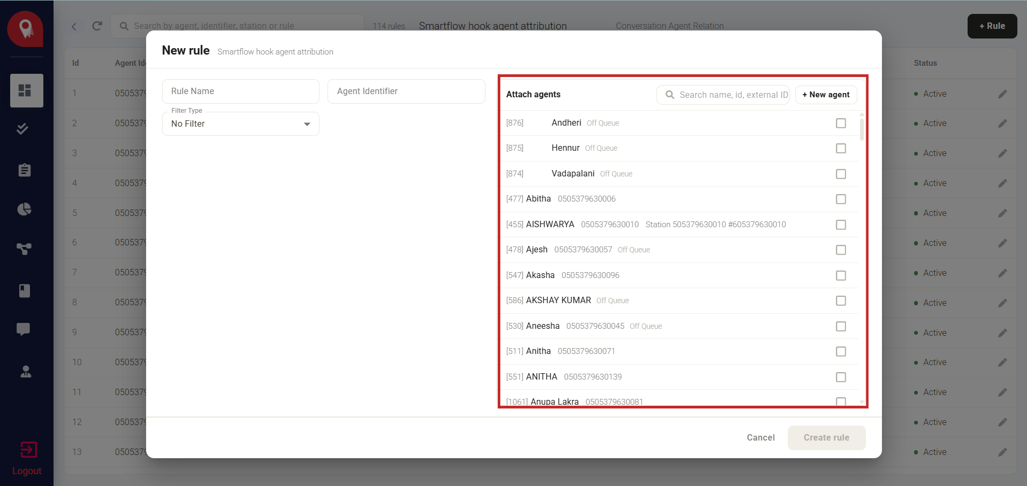Check the box for agent Aneesha
Image resolution: width=1027 pixels, height=486 pixels.
[841, 326]
